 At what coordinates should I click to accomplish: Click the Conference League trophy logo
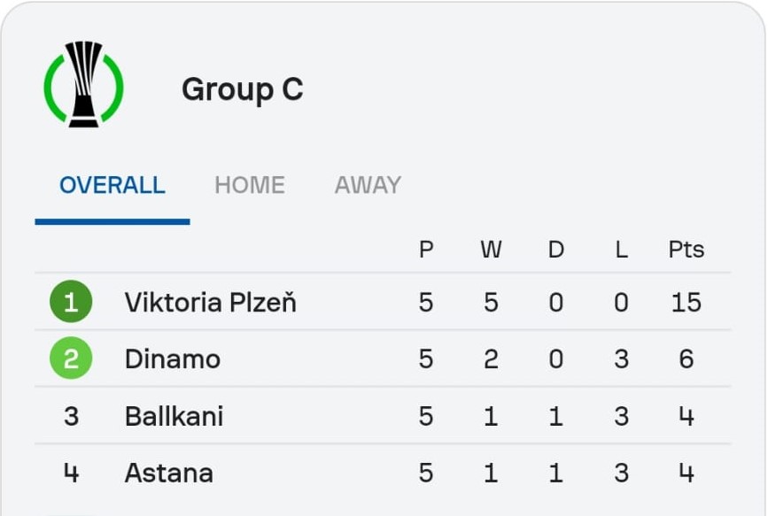coord(84,84)
